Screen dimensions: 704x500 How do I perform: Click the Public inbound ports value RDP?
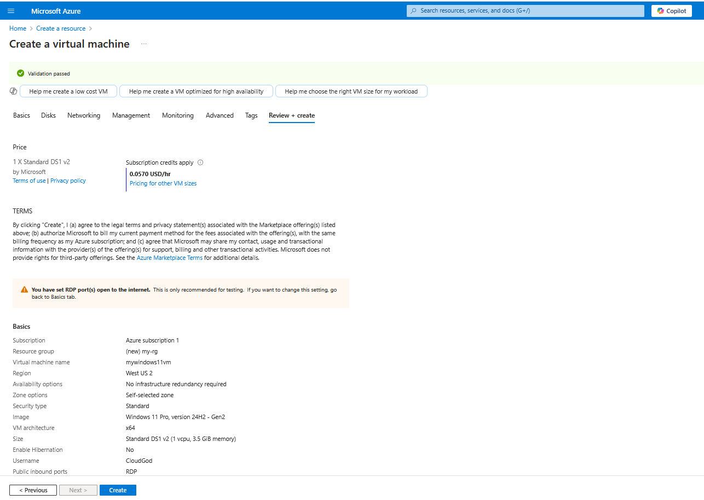tap(131, 472)
